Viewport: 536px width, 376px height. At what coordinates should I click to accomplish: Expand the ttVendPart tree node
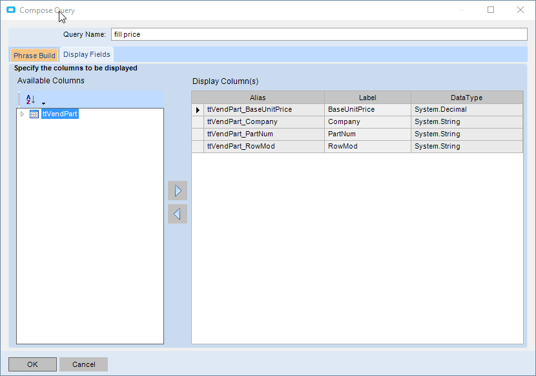click(22, 114)
